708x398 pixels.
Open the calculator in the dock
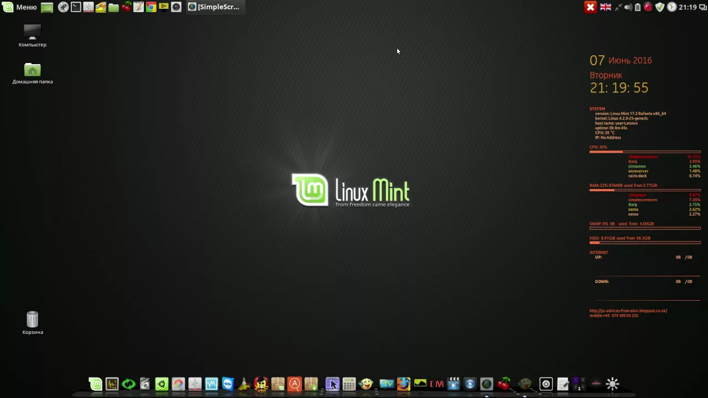point(348,384)
